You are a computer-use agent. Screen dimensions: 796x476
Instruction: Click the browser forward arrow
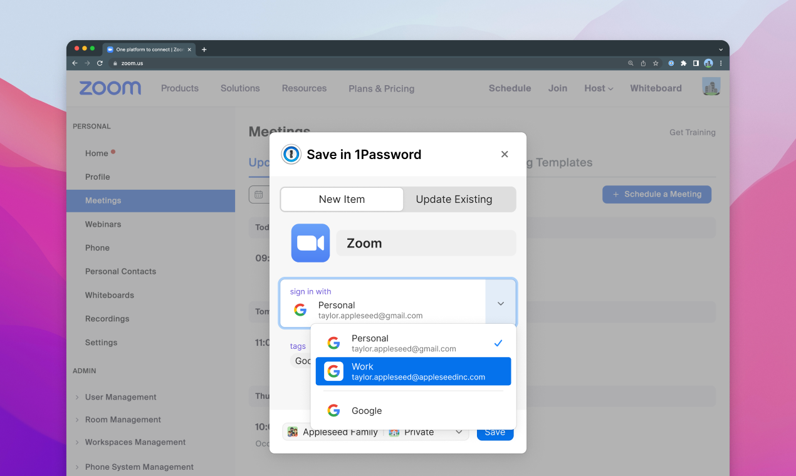pyautogui.click(x=87, y=63)
